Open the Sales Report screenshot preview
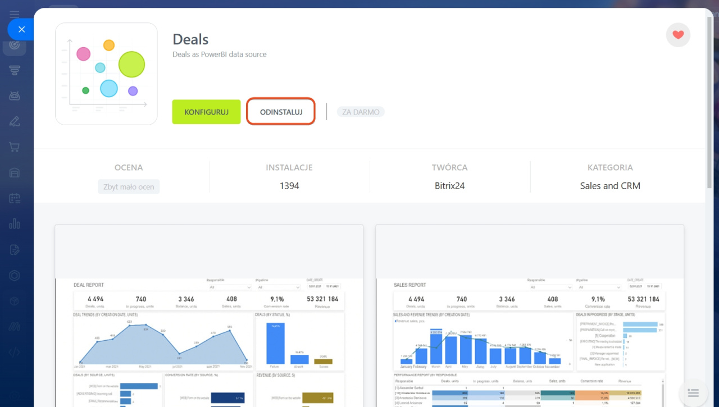This screenshot has width=719, height=407. point(530,315)
